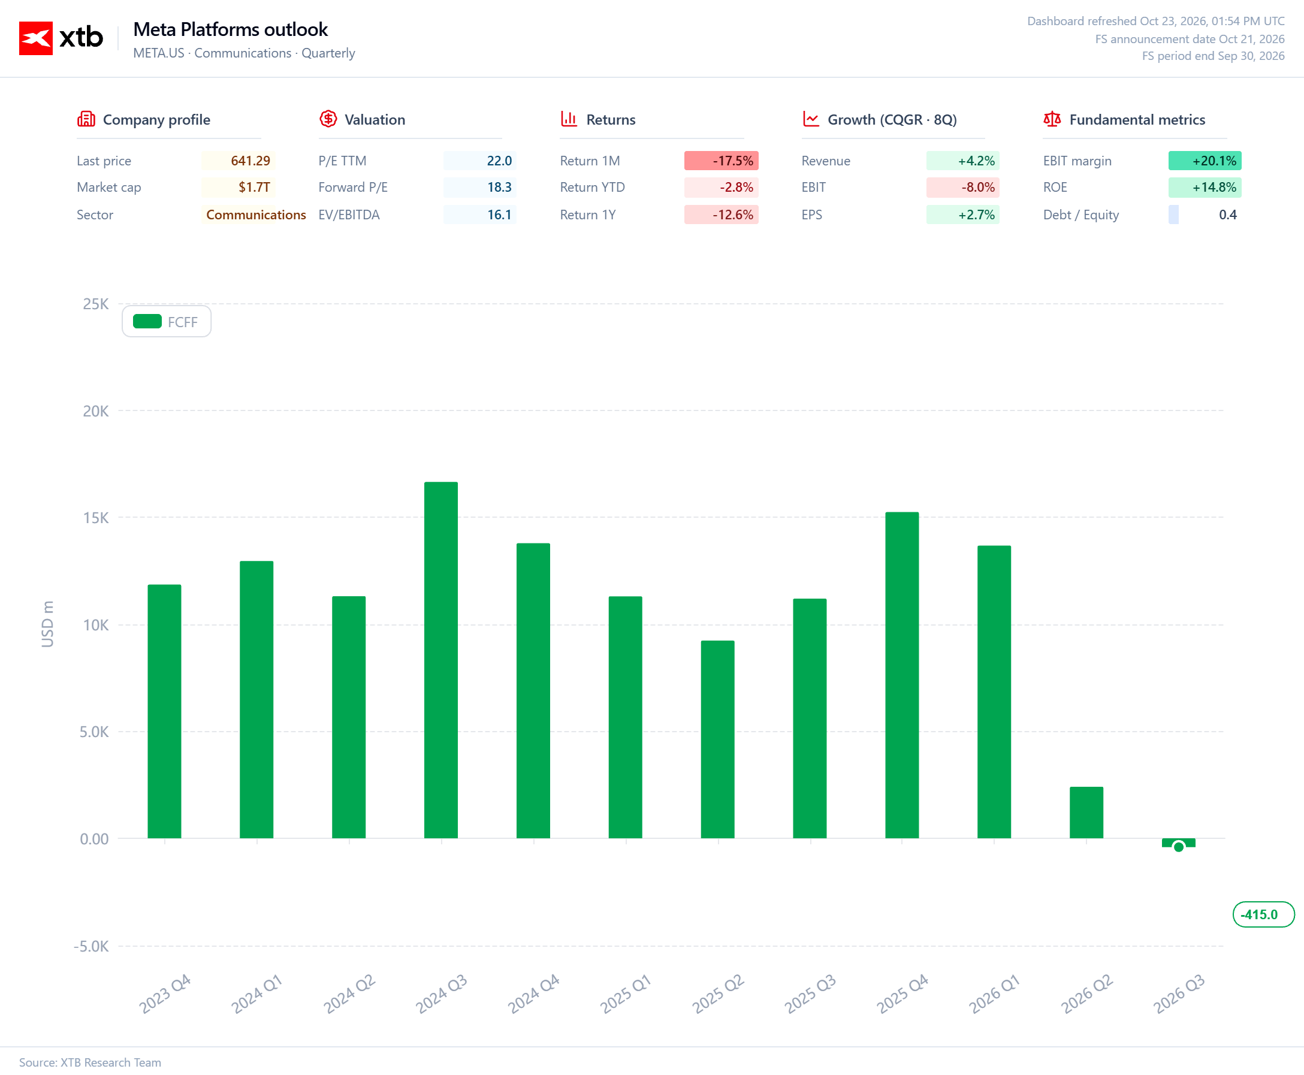This screenshot has width=1304, height=1075.
Task: Click the Fundamental metrics scales icon
Action: [1052, 119]
